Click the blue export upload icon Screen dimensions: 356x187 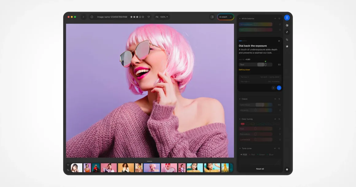(287, 18)
